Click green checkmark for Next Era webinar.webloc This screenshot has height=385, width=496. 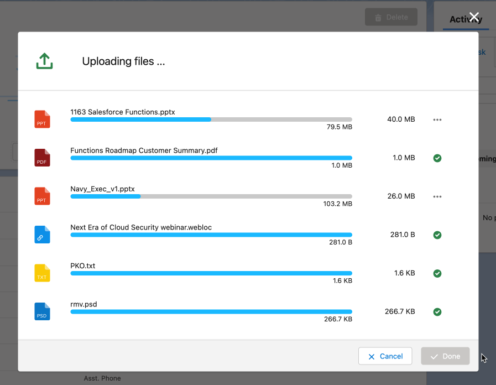437,235
